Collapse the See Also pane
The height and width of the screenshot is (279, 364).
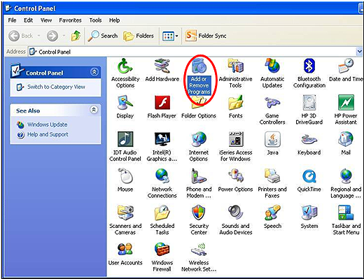[94, 110]
